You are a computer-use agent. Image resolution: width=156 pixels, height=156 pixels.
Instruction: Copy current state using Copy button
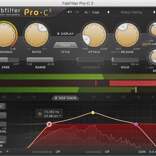pos(96,12)
